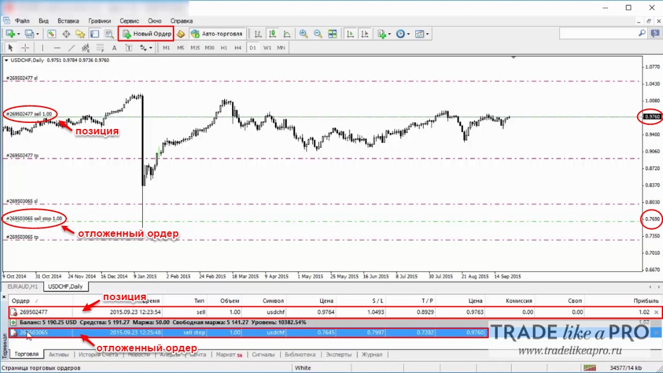Toggle chart shift
The height and width of the screenshot is (373, 663).
pyautogui.click(x=365, y=34)
